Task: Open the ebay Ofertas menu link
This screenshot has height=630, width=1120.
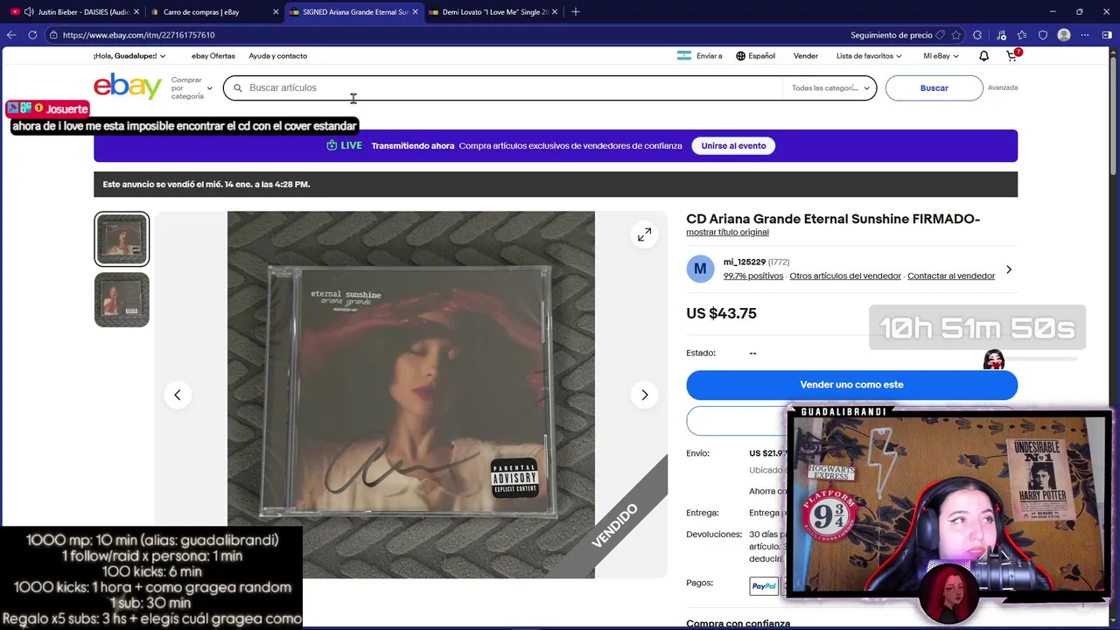Action: coord(213,56)
